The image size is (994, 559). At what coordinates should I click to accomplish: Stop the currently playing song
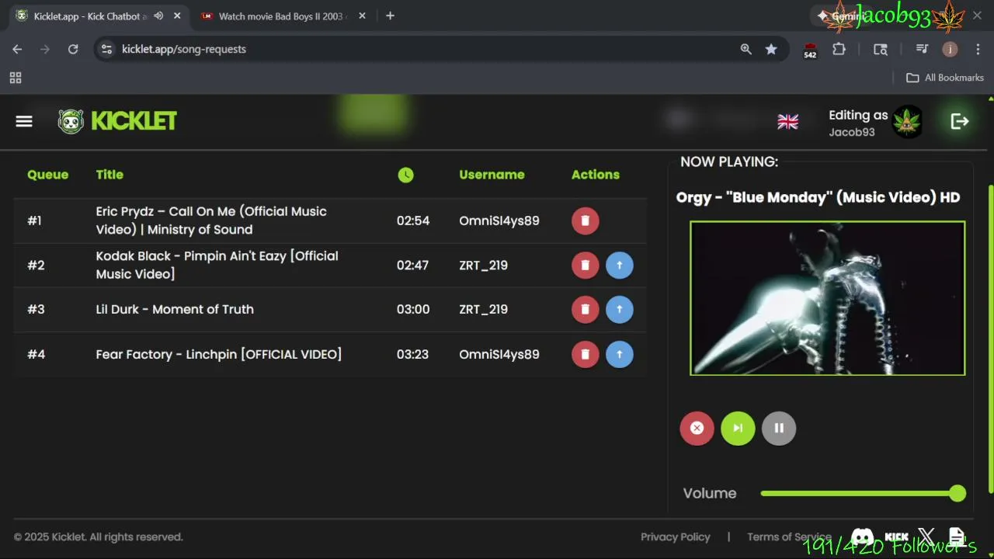click(697, 428)
